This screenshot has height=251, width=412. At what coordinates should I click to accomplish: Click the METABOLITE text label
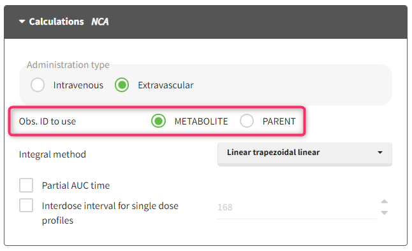click(201, 121)
